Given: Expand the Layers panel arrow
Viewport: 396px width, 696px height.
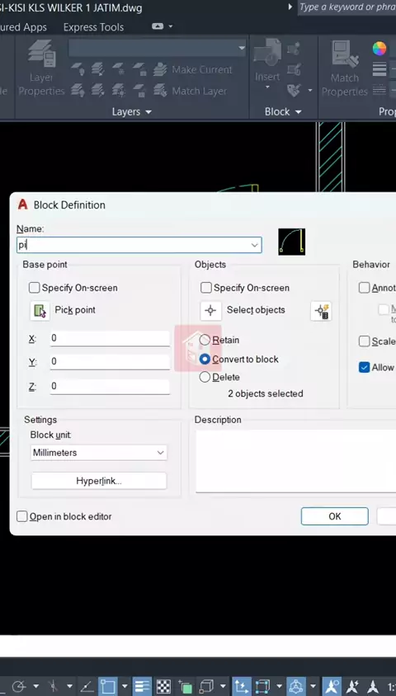Looking at the screenshot, I should (x=148, y=112).
